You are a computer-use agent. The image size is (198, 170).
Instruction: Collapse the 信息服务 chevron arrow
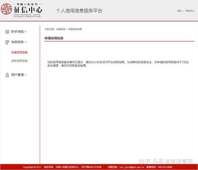(26, 42)
